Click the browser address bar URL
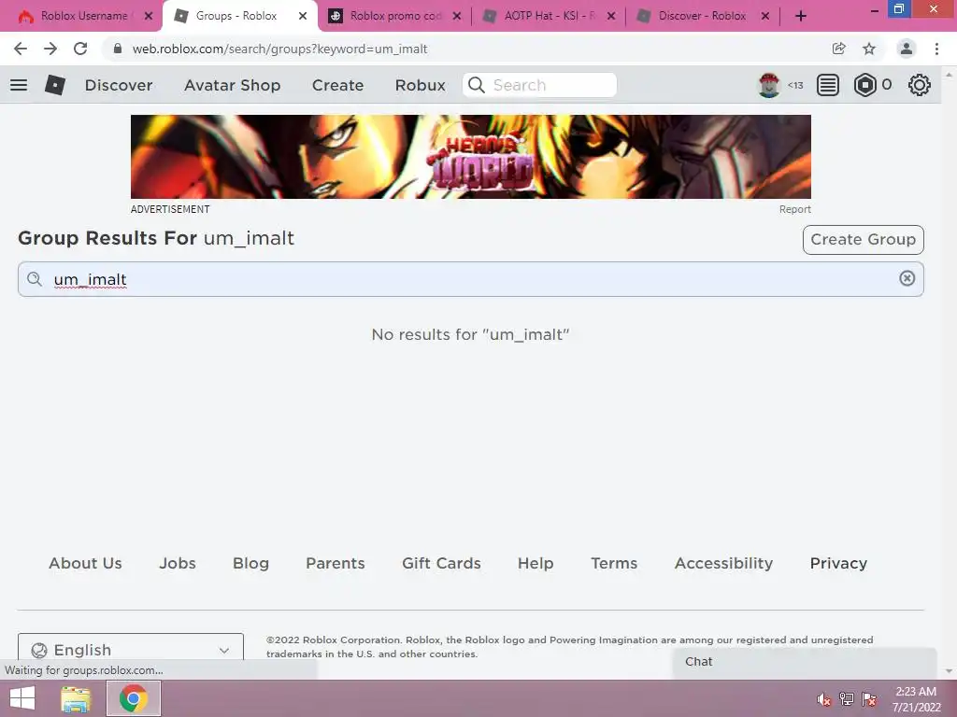This screenshot has height=717, width=957. coord(279,49)
